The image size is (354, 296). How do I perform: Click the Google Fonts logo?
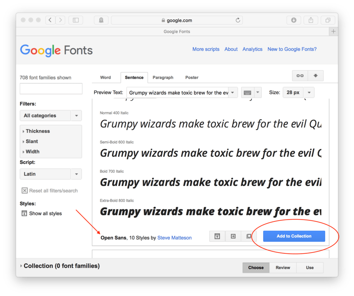point(57,50)
